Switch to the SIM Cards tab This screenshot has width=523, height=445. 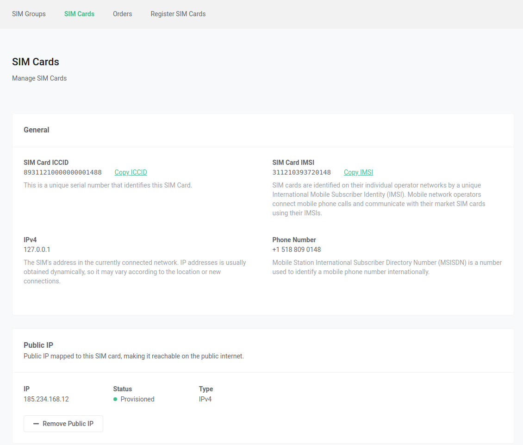click(79, 14)
